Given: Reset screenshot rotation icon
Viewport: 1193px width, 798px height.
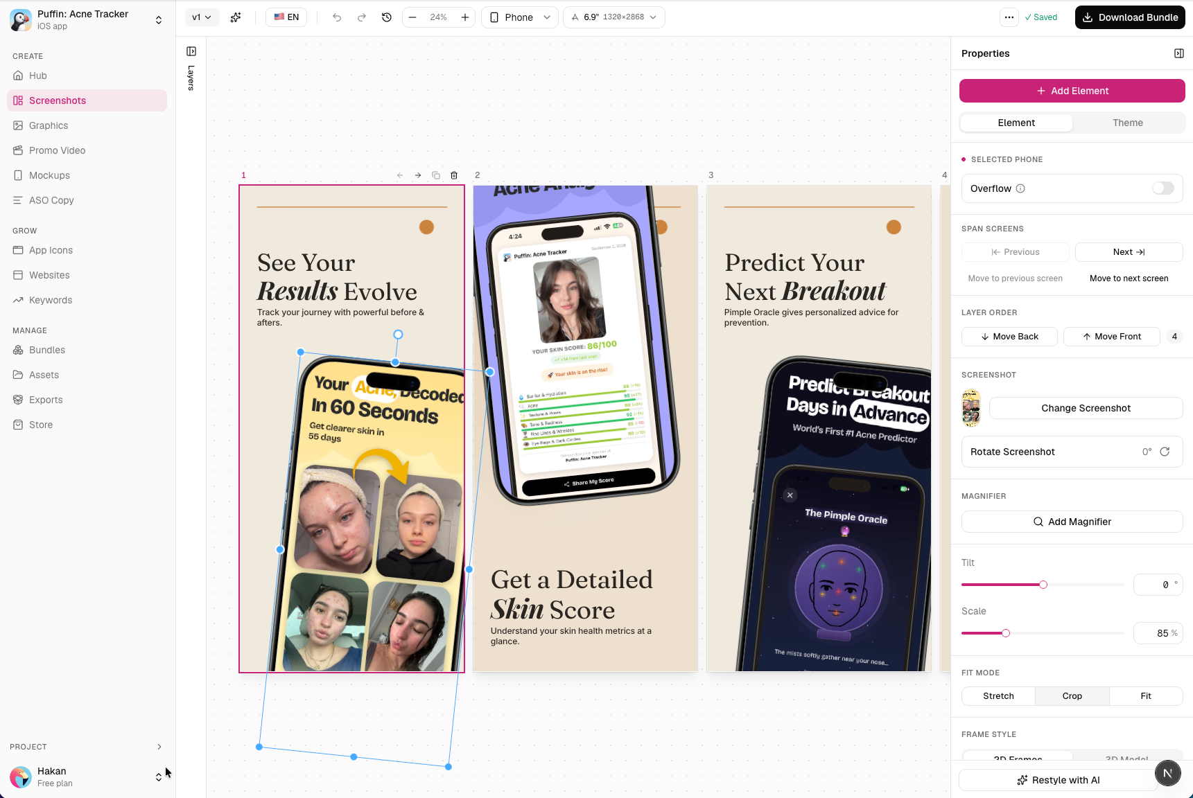Looking at the screenshot, I should tap(1165, 452).
